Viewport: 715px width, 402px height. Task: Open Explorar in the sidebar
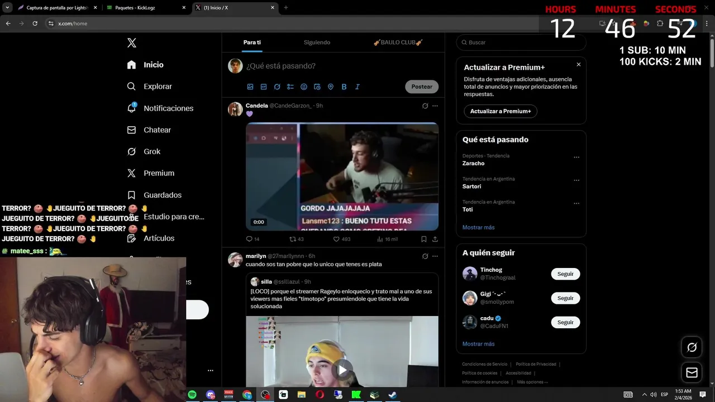[x=149, y=87]
